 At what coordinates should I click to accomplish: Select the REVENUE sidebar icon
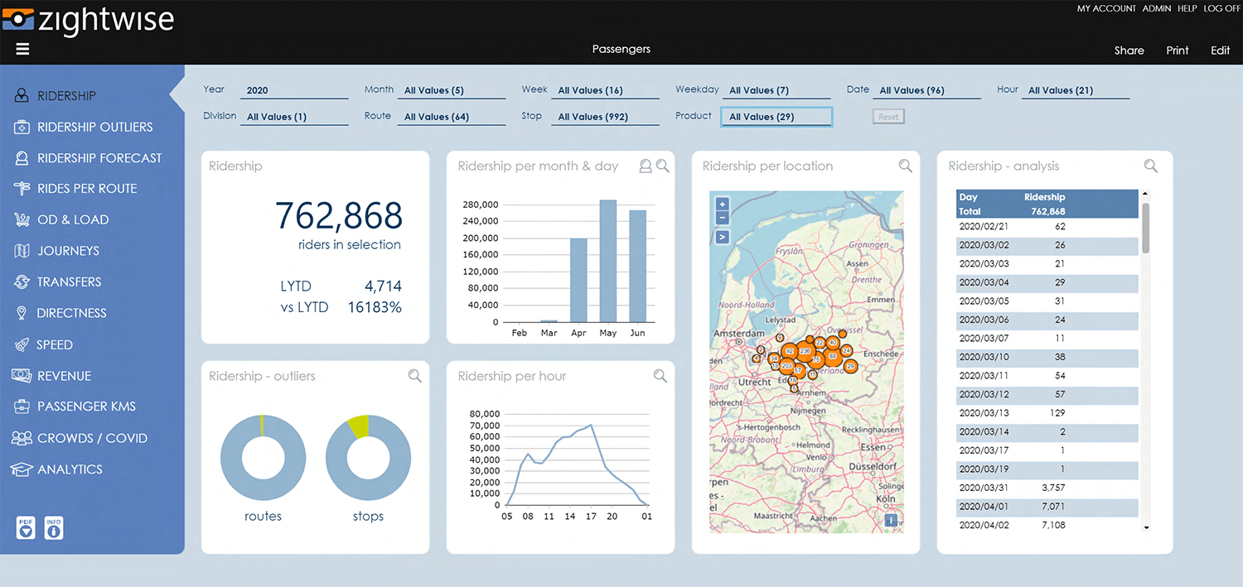[x=22, y=375]
